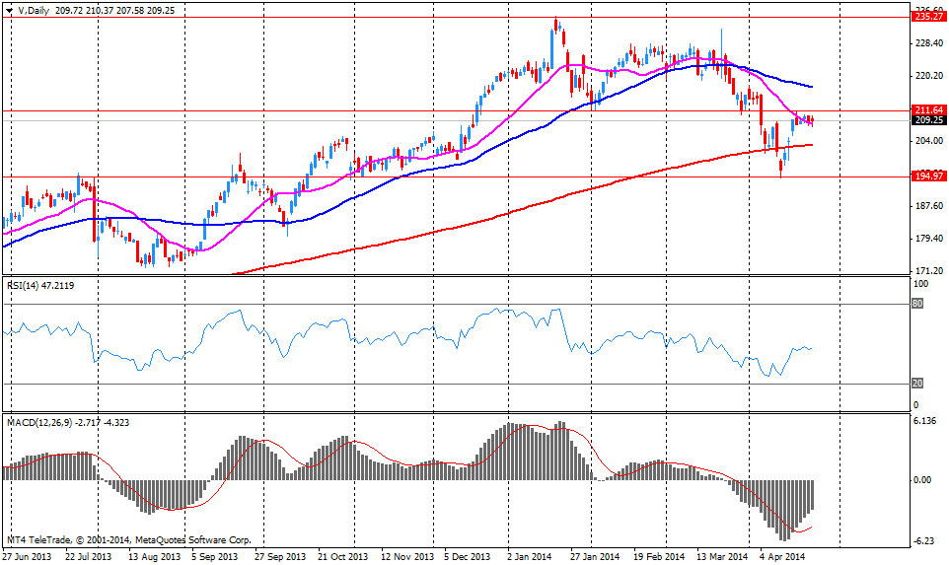This screenshot has height=565, width=949.
Task: Click the MACD -6.23 scale value
Action: 923,540
